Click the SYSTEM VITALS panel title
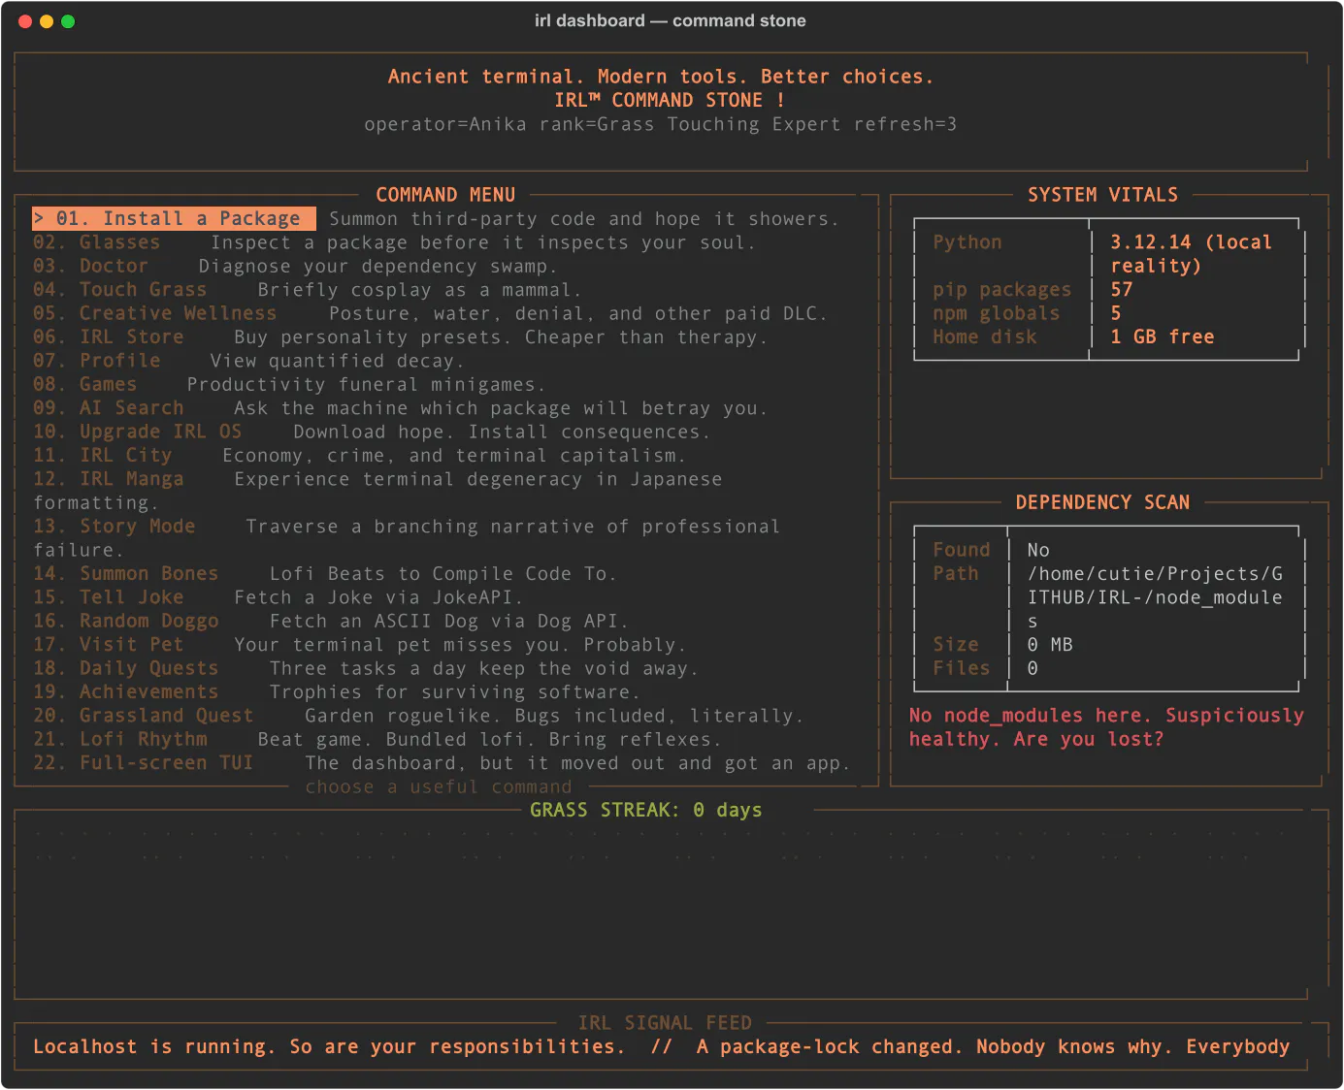Image resolution: width=1344 pixels, height=1090 pixels. [x=1102, y=195]
